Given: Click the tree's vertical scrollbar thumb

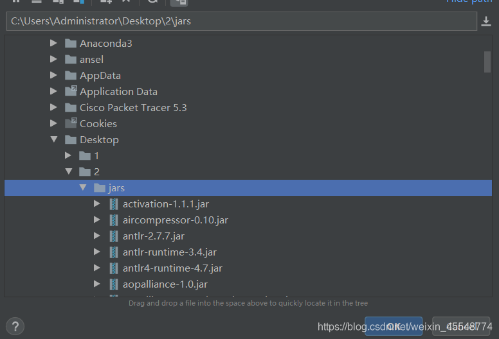Looking at the screenshot, I should (x=487, y=62).
